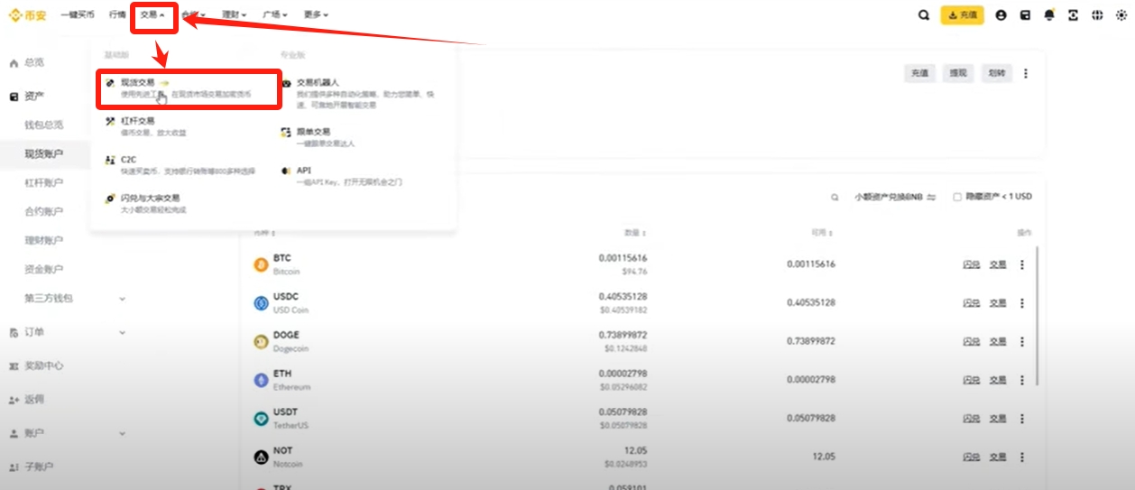Expand the 第三方钱包 chevron in sidebar
The image size is (1135, 490).
point(123,298)
